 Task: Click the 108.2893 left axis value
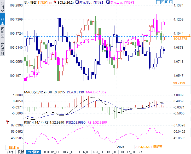(16, 5)
